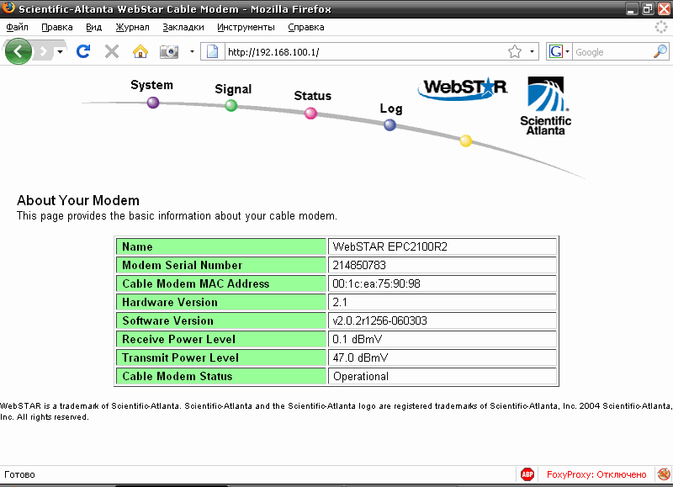673x487 pixels.
Task: Open the Status page link
Action: 312,96
